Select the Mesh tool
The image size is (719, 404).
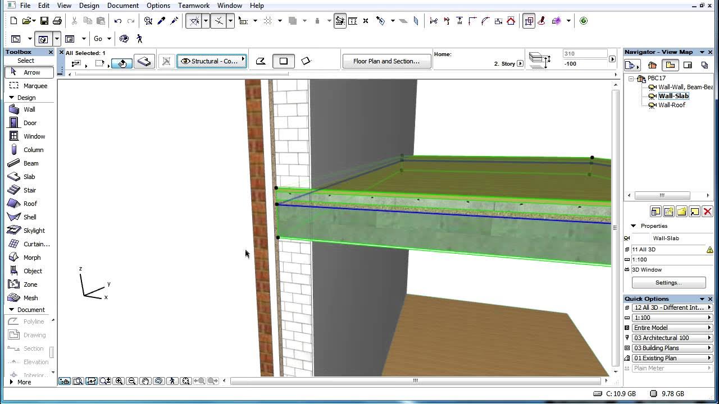(30, 298)
